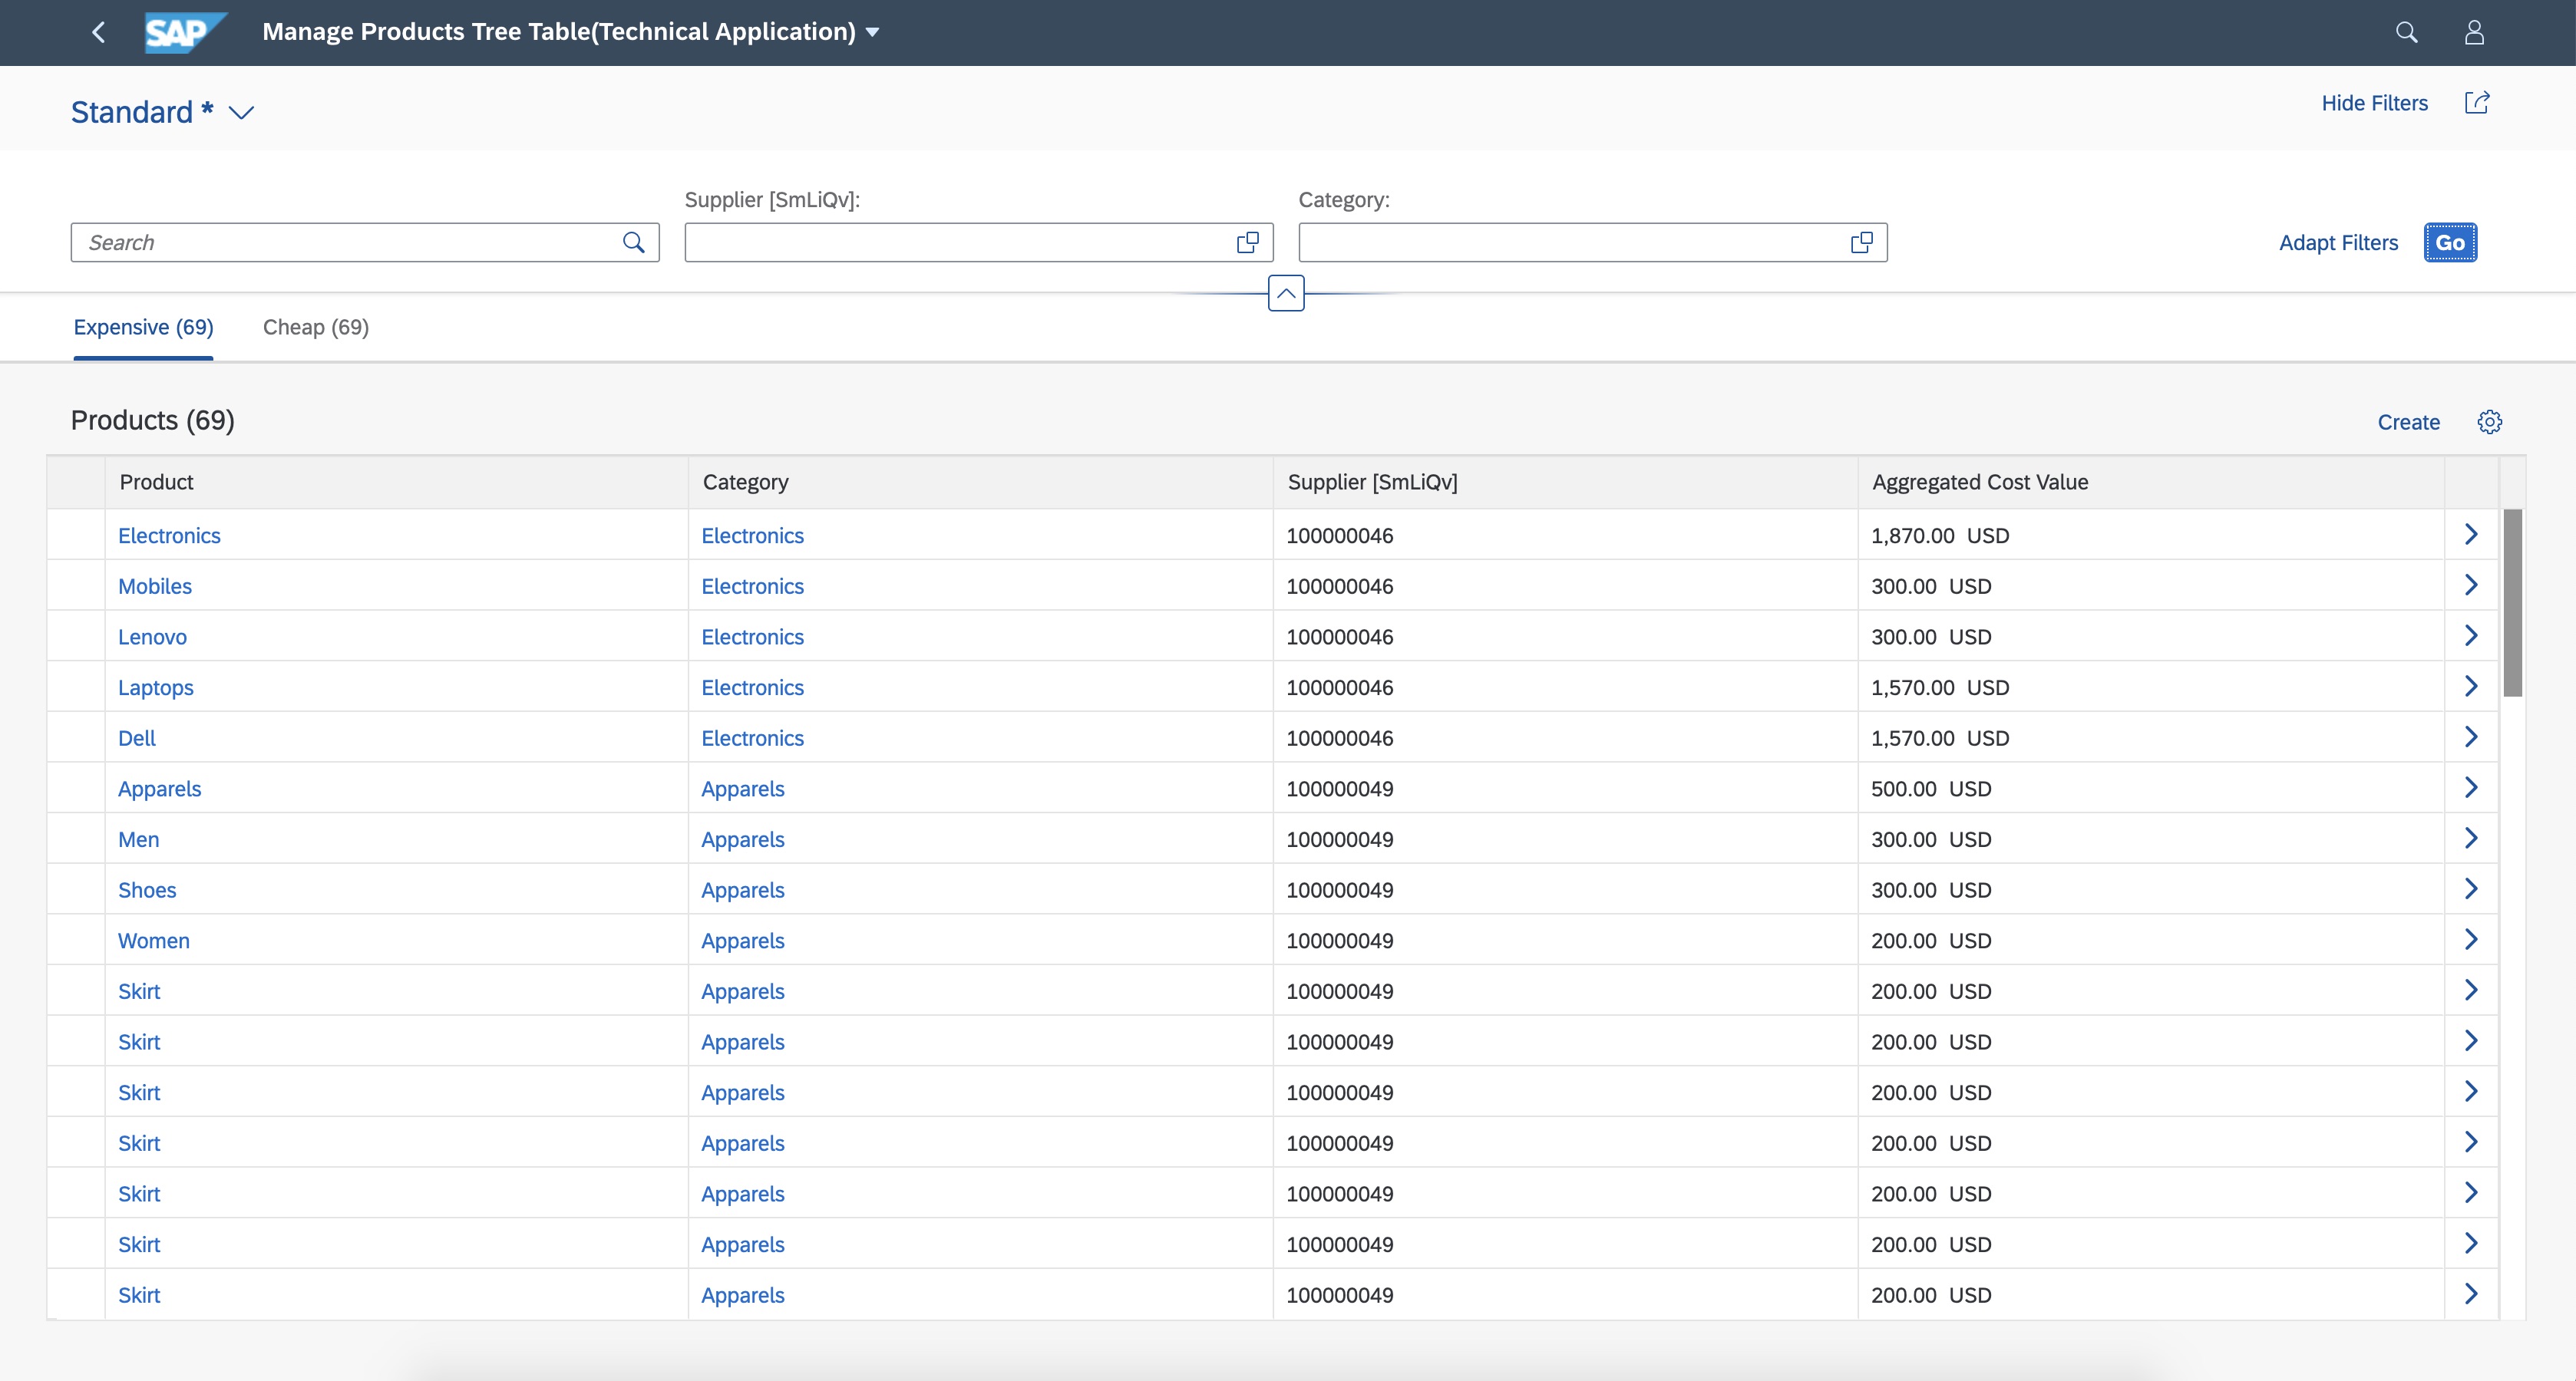Click the share icon next to Hide Filters
2576x1381 pixels.
(x=2477, y=103)
